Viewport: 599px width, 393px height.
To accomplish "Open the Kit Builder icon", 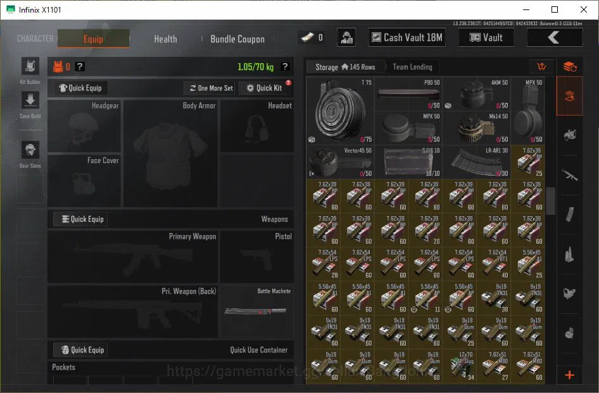I will (30, 66).
